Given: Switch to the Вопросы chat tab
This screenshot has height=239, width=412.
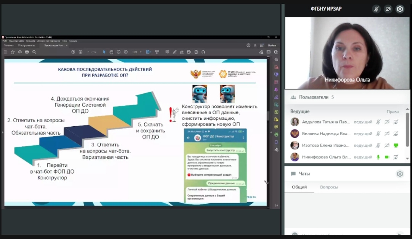Looking at the screenshot, I should (x=329, y=187).
